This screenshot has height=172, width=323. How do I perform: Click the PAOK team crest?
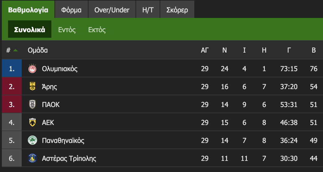point(32,105)
